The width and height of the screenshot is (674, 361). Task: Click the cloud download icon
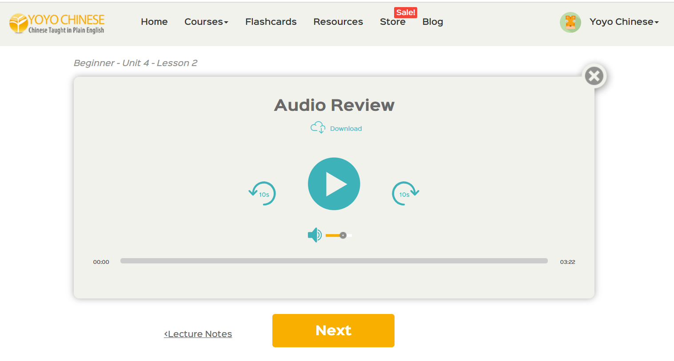pos(318,128)
